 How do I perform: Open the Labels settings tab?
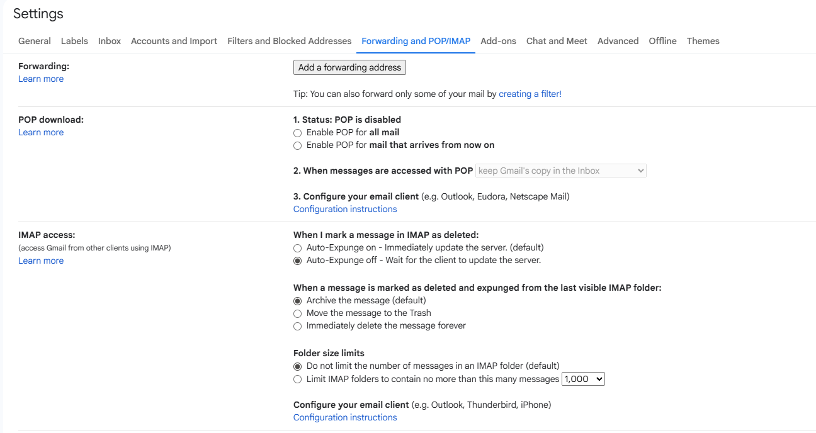point(74,41)
